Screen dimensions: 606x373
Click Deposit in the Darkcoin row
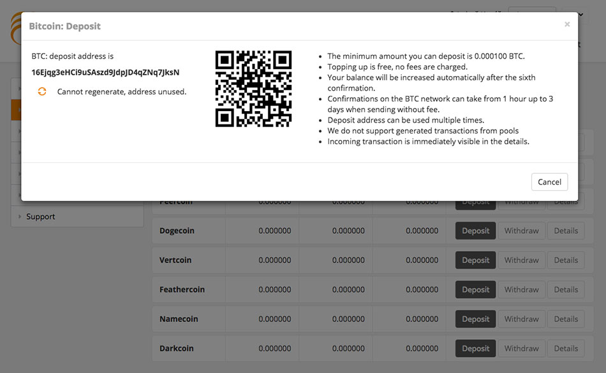[x=475, y=348]
